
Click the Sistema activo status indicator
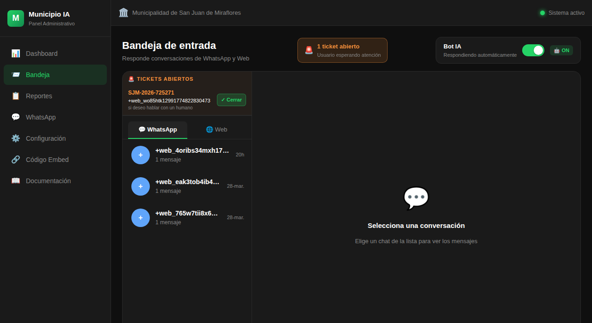[x=562, y=13]
